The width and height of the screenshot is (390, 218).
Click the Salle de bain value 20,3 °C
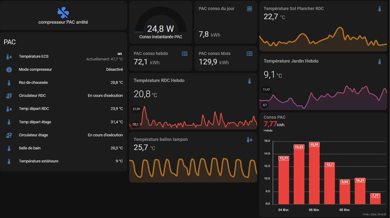coord(117,148)
